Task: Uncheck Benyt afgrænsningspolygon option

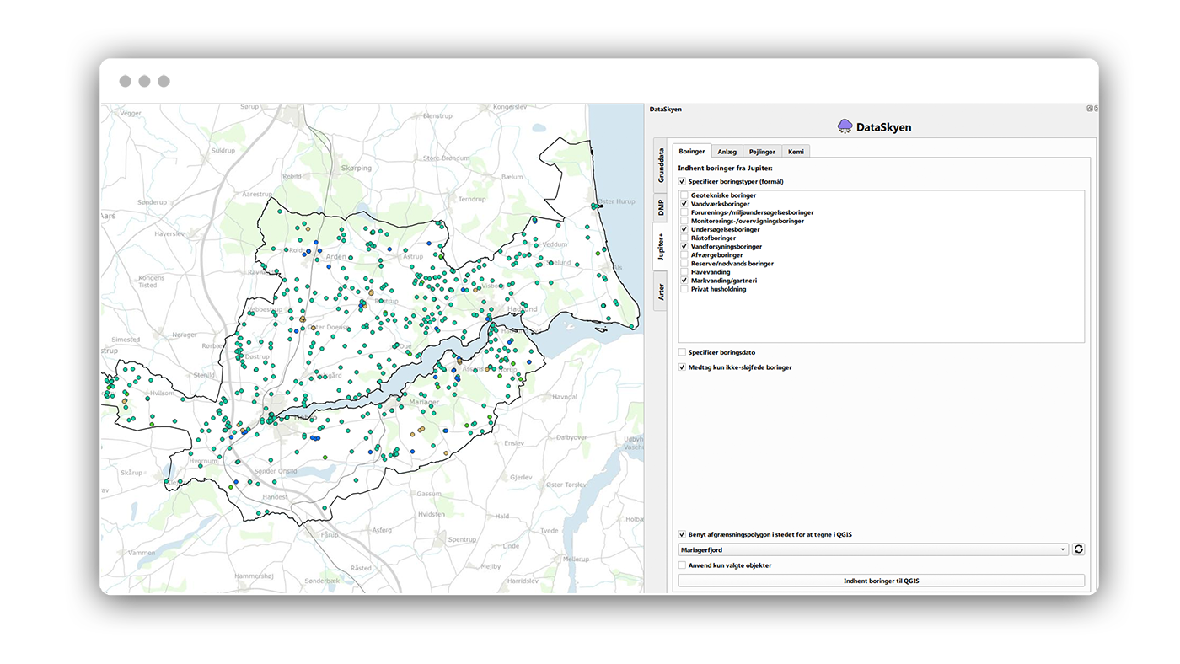Action: click(682, 534)
